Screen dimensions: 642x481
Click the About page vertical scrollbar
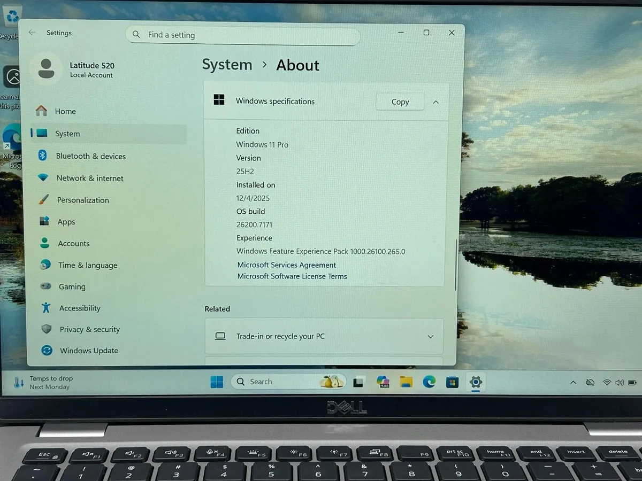(455, 265)
